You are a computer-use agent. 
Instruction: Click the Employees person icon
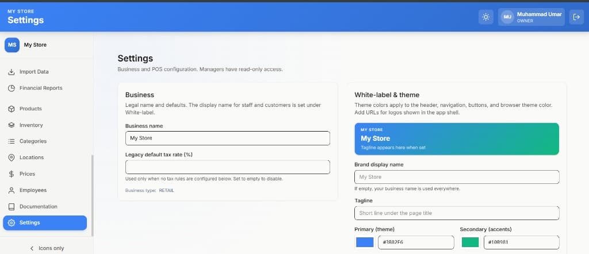pyautogui.click(x=12, y=190)
